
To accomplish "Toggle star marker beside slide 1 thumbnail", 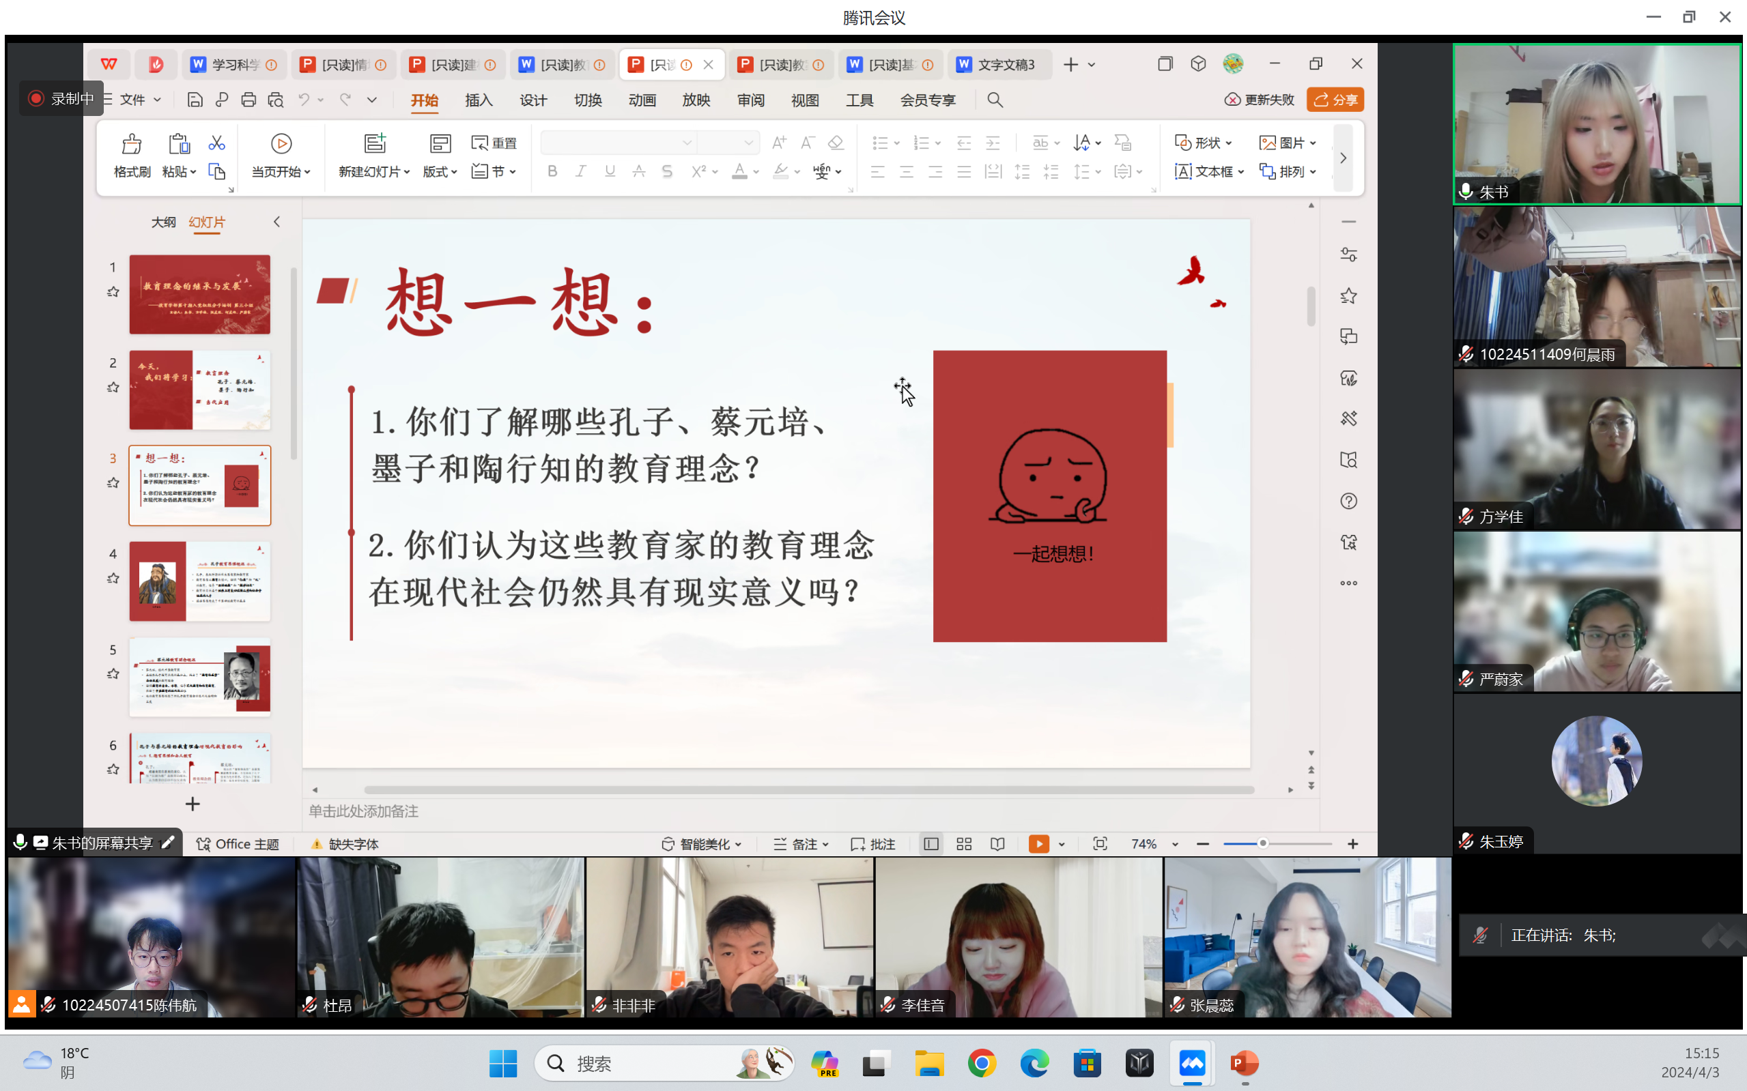I will tap(113, 292).
